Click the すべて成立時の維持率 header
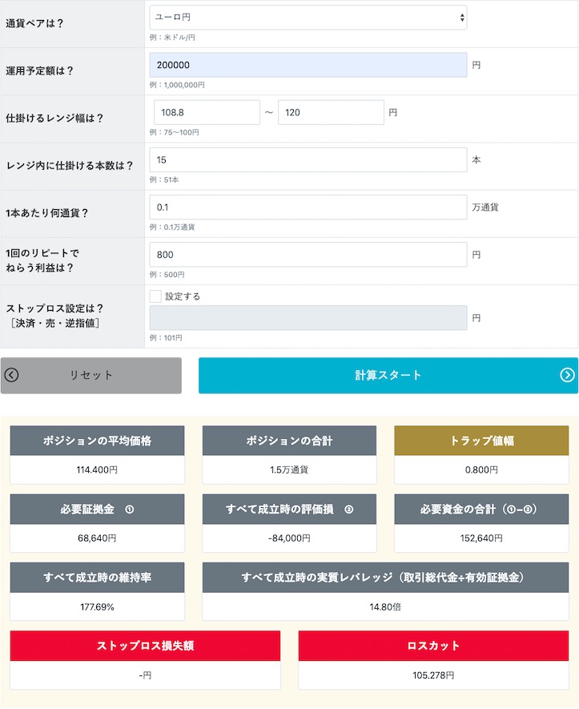Image resolution: width=579 pixels, height=709 pixels. [x=97, y=578]
